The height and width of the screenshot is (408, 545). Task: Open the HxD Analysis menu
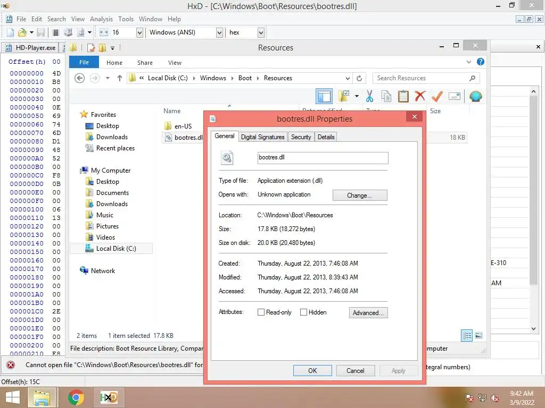(101, 19)
